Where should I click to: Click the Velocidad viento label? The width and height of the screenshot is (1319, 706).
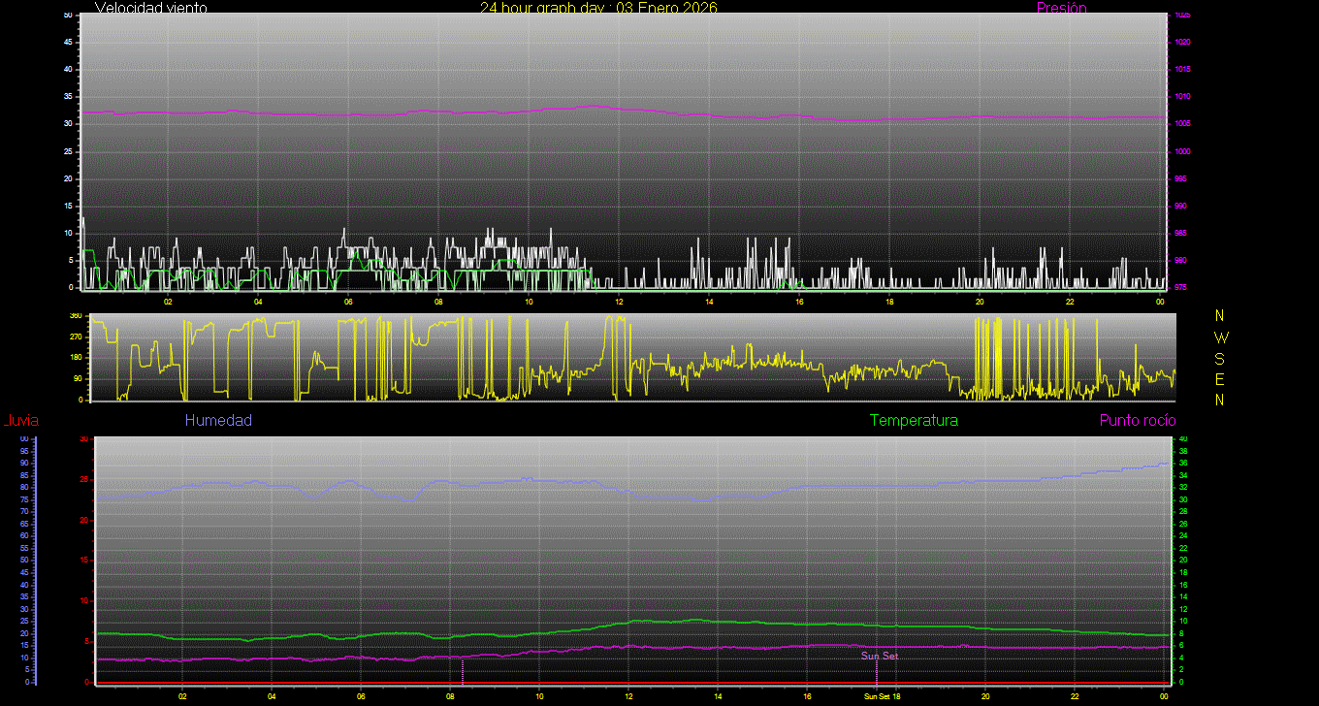(x=150, y=8)
